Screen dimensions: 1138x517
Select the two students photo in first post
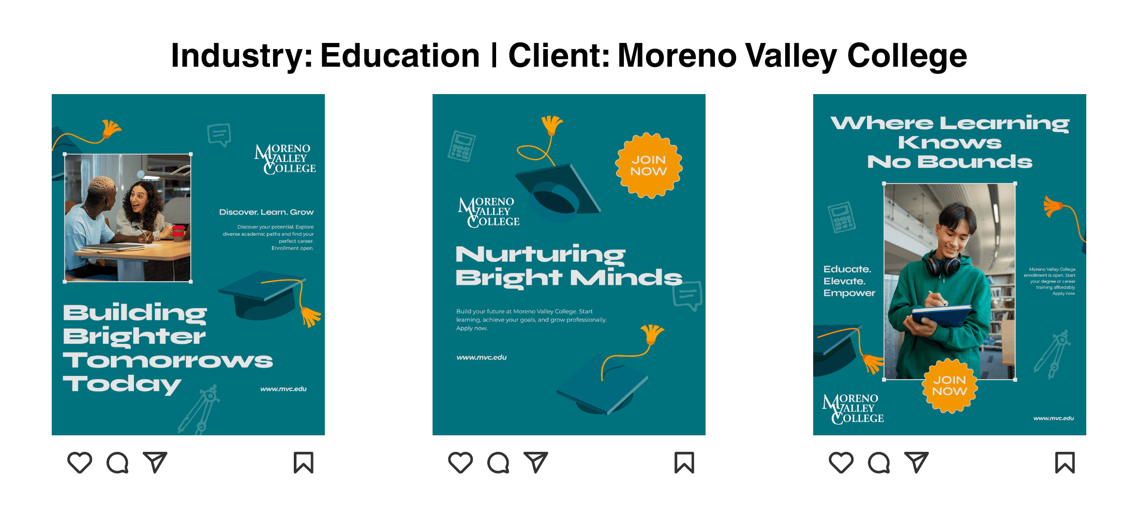click(x=128, y=218)
